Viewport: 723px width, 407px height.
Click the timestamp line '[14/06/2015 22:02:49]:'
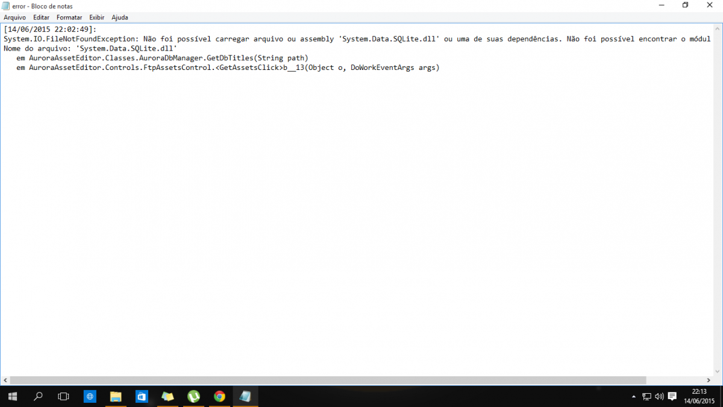point(49,29)
